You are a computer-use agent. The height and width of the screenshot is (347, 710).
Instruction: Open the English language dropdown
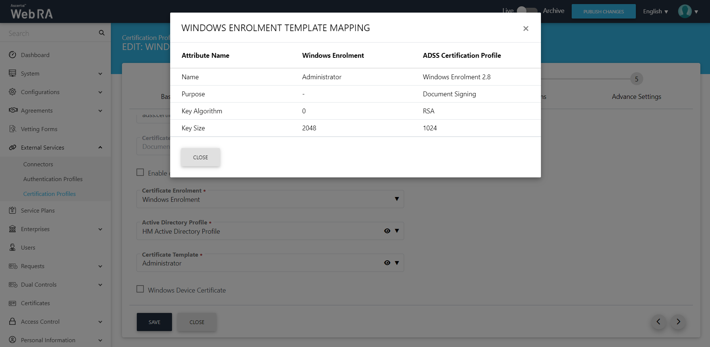(655, 11)
